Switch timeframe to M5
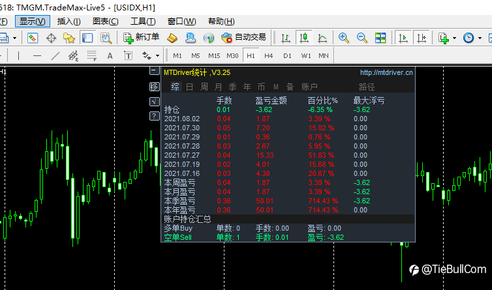Image resolution: width=492 pixels, height=290 pixels. tap(196, 56)
